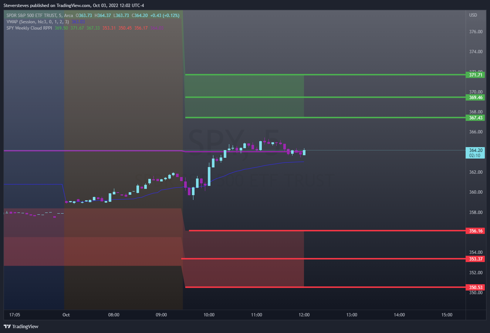Click the 11:00 time axis label
The width and height of the screenshot is (490, 333).
[257, 315]
